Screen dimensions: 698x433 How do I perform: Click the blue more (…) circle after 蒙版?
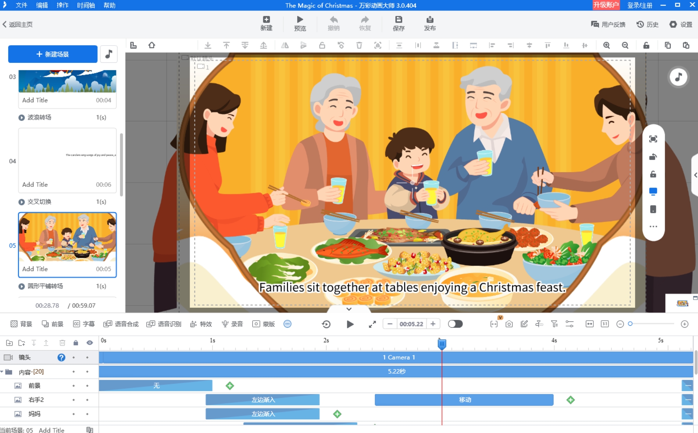(x=287, y=324)
